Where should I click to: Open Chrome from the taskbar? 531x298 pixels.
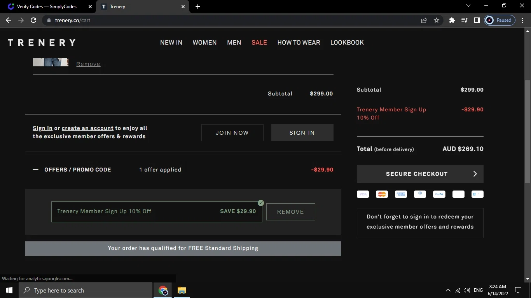tap(163, 290)
